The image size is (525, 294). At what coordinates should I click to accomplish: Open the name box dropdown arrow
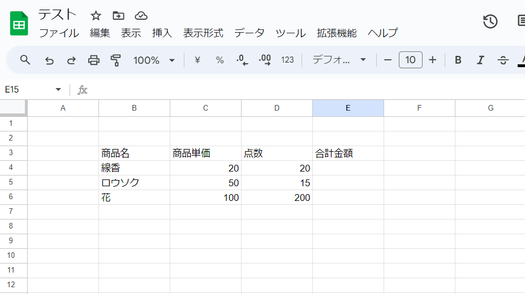pos(58,90)
